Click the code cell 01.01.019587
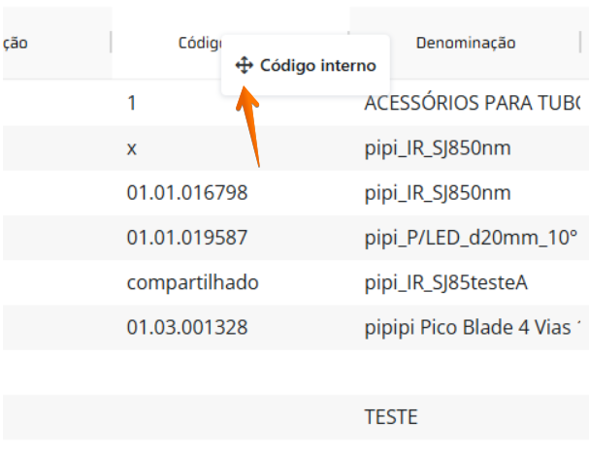This screenshot has width=589, height=456. click(187, 238)
